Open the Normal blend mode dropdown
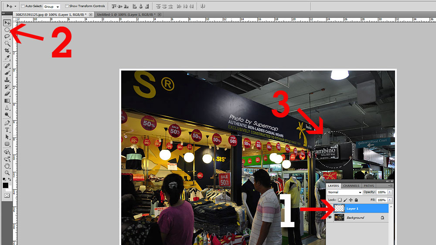 (344, 192)
